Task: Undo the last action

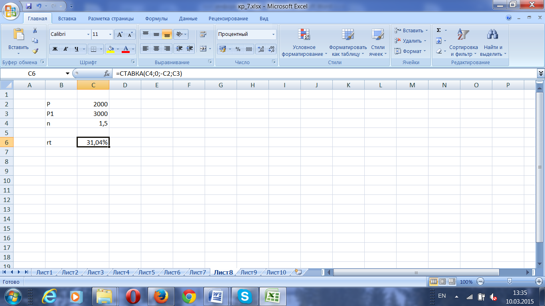Action: pyautogui.click(x=39, y=6)
